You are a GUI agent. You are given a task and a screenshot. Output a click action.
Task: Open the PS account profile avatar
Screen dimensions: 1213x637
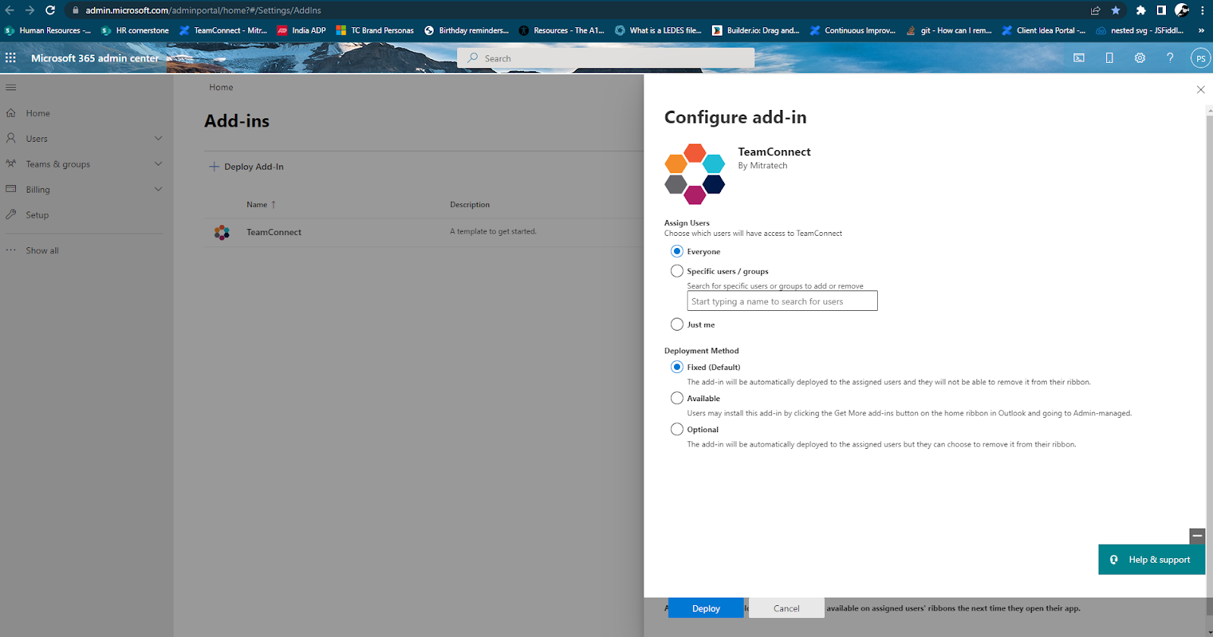coord(1200,58)
